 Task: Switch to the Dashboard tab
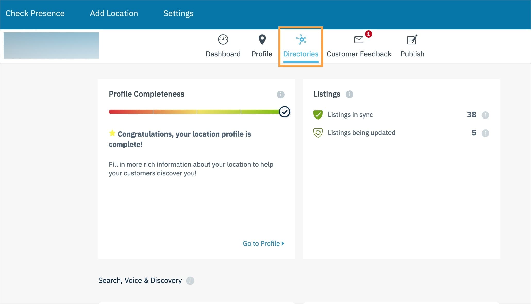pos(223,46)
